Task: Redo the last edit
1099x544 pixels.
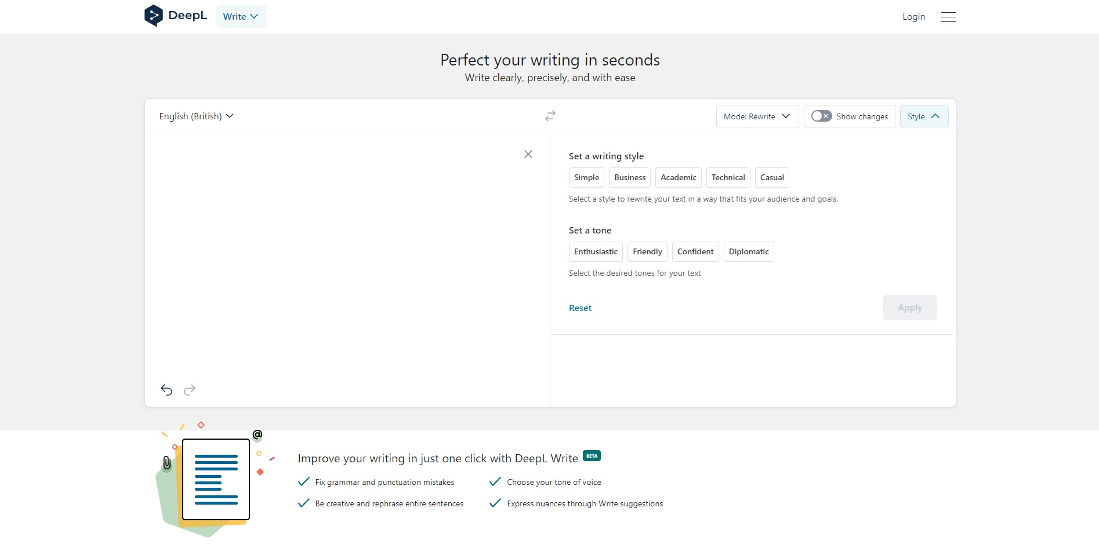Action: click(x=190, y=390)
